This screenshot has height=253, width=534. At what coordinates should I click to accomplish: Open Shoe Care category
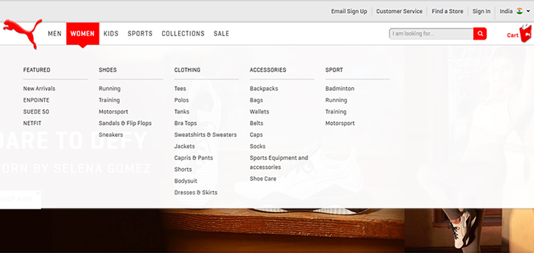point(263,179)
